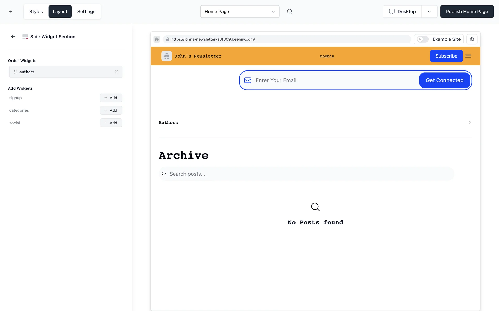Screen dimensions: 499x311
Task: Toggle the Example Site switch
Action: click(423, 39)
